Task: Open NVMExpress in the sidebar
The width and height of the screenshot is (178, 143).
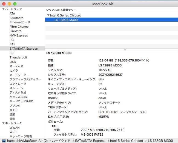Action: point(19,35)
